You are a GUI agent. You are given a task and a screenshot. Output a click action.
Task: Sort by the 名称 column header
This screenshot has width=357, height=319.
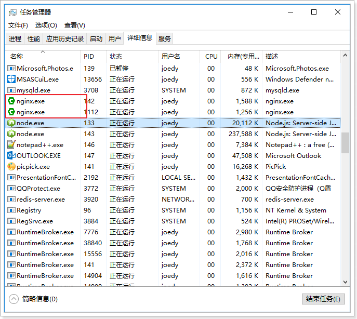43,57
